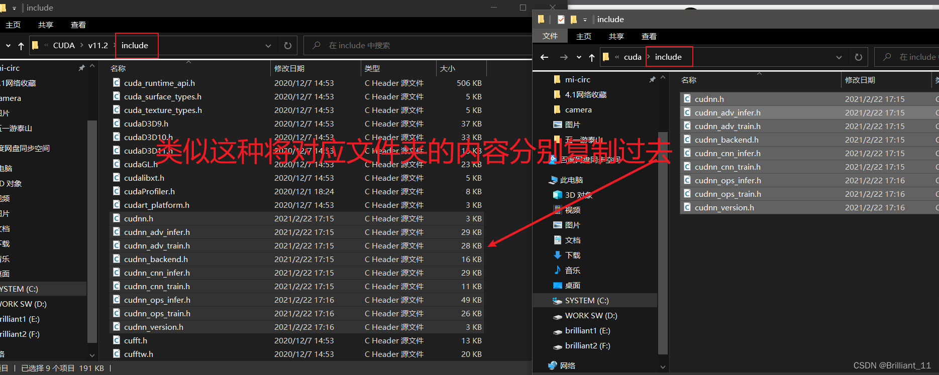This screenshot has width=939, height=375.
Task: Open quick access toolbar dropdown in right title bar
Action: click(585, 20)
